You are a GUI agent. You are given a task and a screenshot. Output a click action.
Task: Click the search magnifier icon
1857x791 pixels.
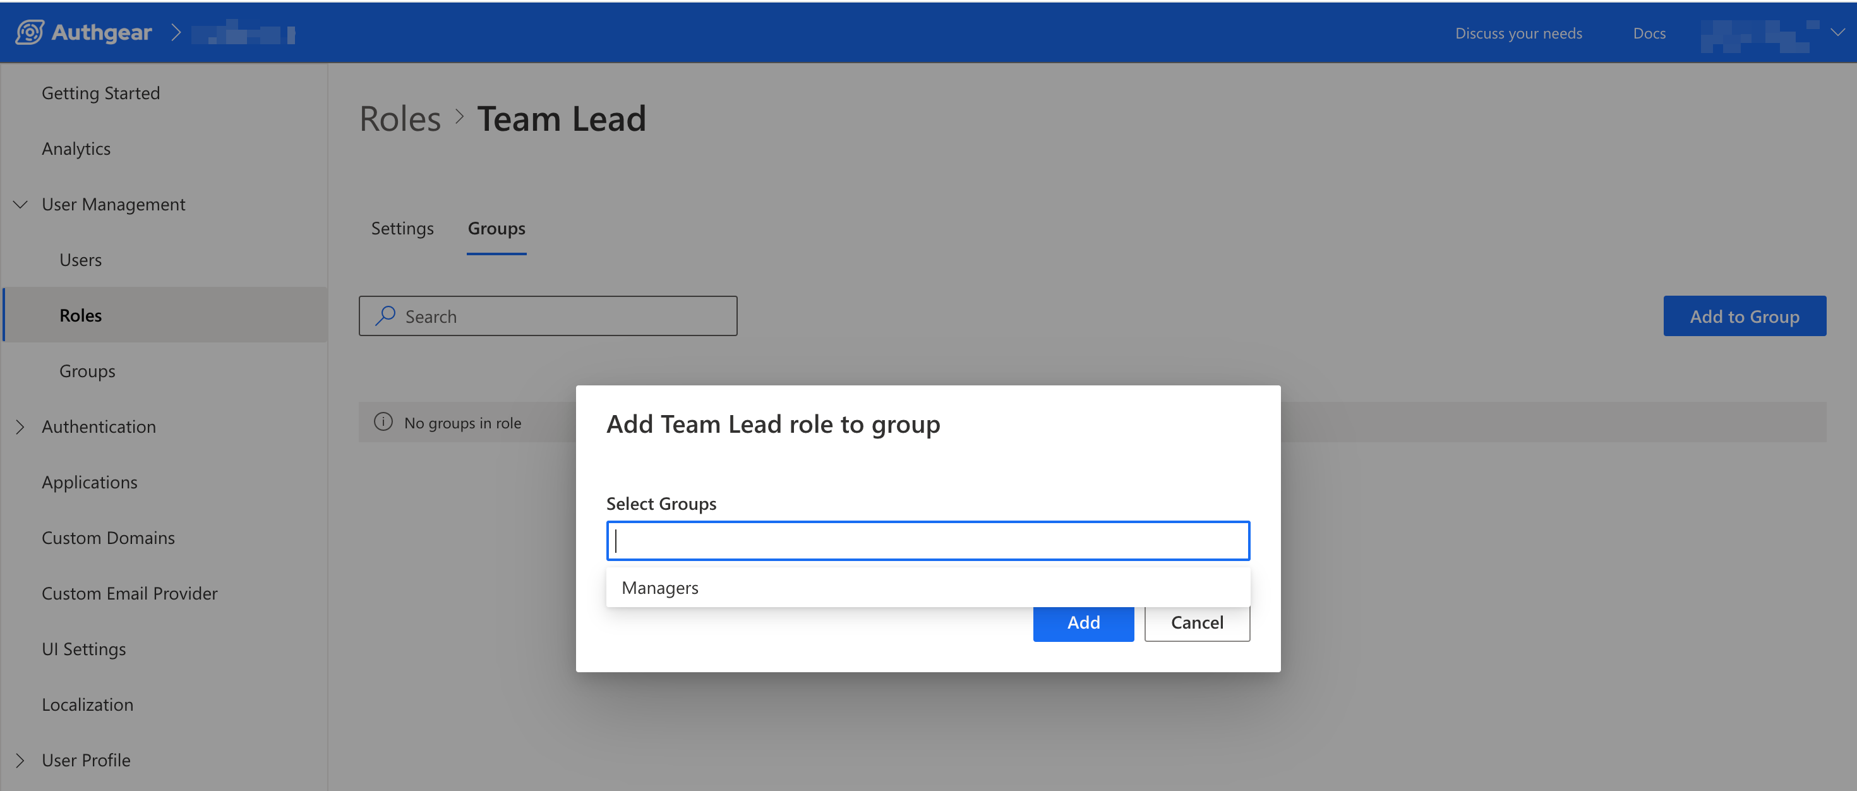386,316
